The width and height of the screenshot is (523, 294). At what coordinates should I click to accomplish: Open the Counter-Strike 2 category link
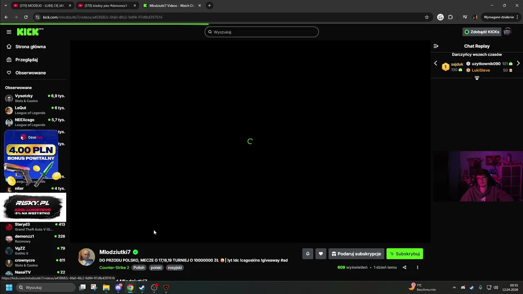pos(114,267)
